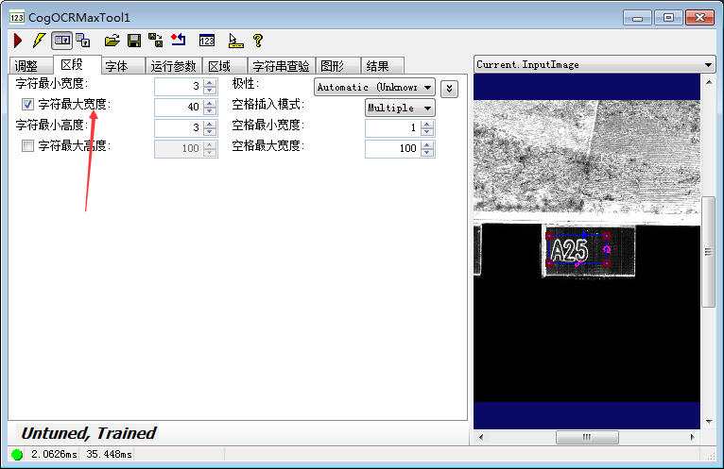This screenshot has width=724, height=469.
Task: Click the 空格最大宽度 value field
Action: point(391,149)
